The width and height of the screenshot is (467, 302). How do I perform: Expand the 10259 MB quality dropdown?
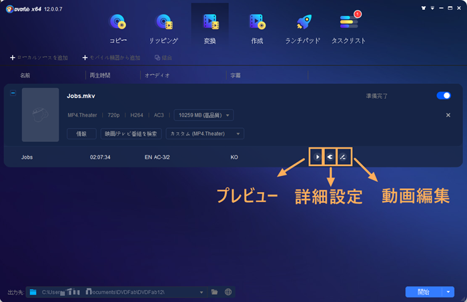point(203,115)
